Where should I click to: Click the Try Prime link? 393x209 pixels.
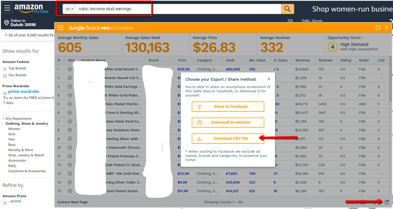coord(41,11)
